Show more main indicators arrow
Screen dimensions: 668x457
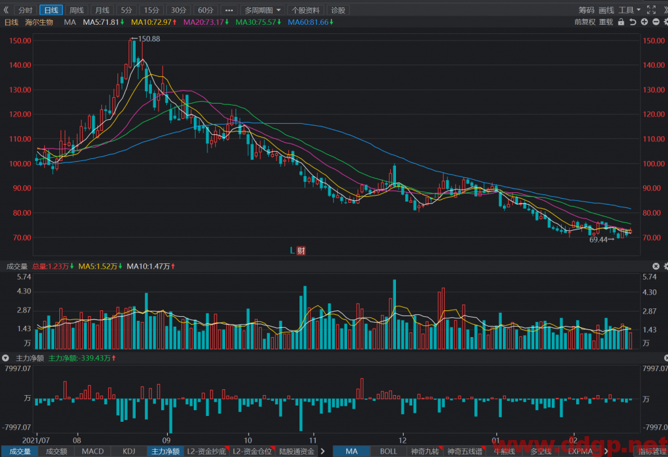[606, 452]
